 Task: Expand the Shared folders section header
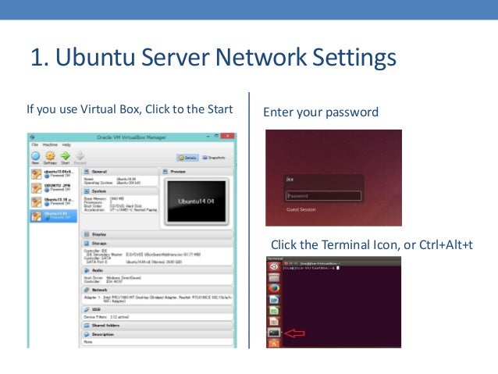157,326
